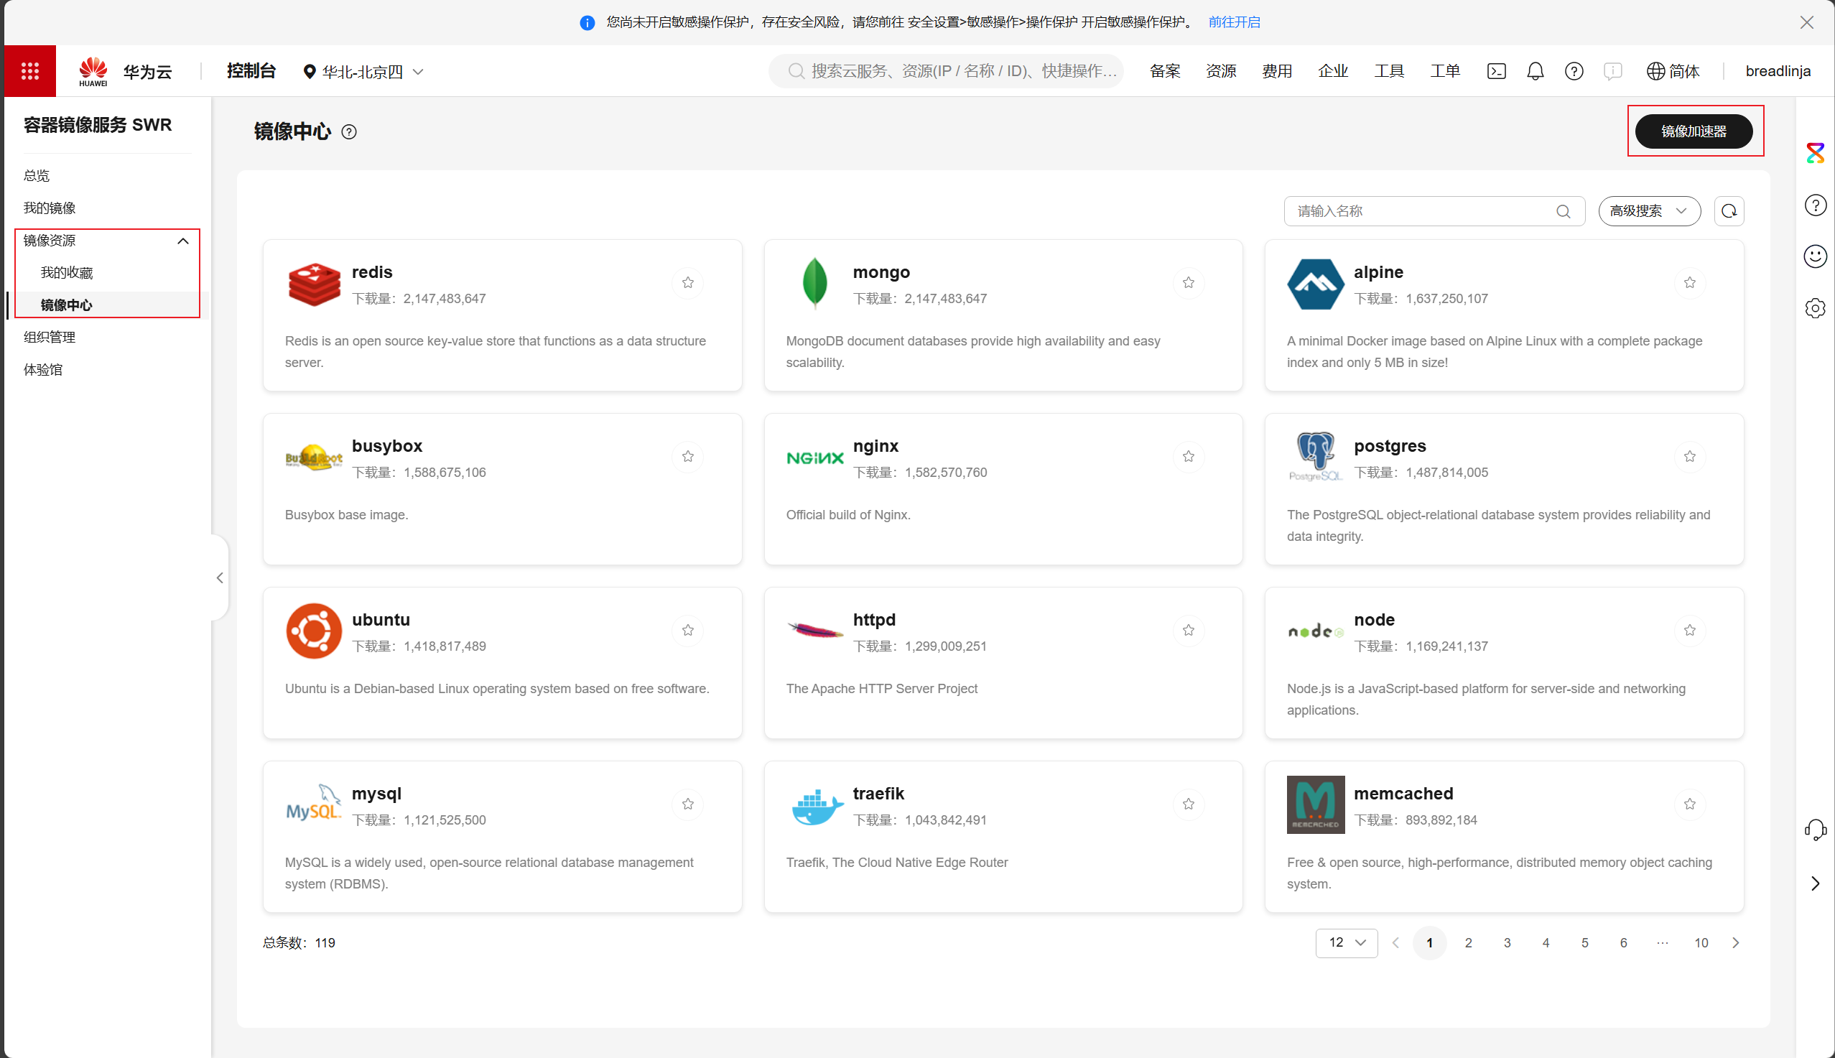Open the hexagon settings icon in right sidebar
The width and height of the screenshot is (1835, 1058).
pyautogui.click(x=1815, y=309)
